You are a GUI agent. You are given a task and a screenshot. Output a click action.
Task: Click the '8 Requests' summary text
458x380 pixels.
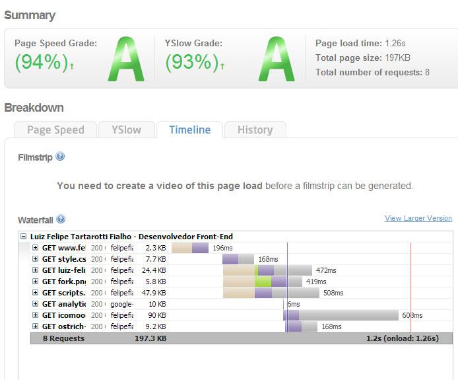pyautogui.click(x=63, y=338)
